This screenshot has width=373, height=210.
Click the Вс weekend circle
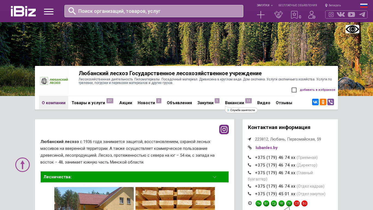click(304, 203)
